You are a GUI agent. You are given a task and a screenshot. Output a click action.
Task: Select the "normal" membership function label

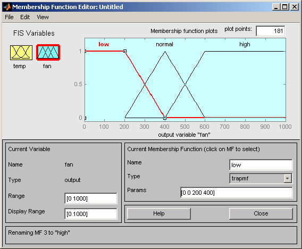pyautogui.click(x=164, y=44)
